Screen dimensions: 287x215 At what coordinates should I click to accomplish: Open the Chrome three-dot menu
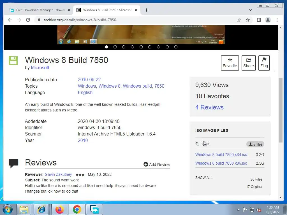tap(277, 20)
